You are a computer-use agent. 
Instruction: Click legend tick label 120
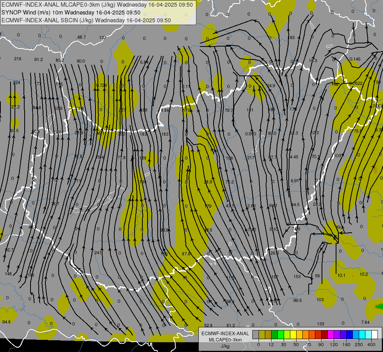[334, 345]
